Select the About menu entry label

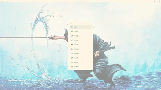[76, 62]
